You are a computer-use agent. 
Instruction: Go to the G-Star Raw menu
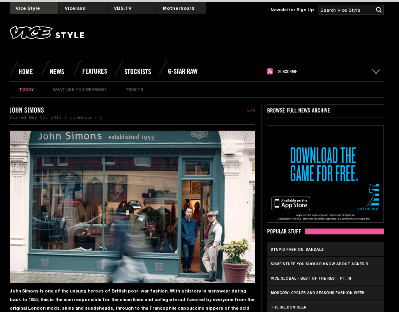[183, 71]
